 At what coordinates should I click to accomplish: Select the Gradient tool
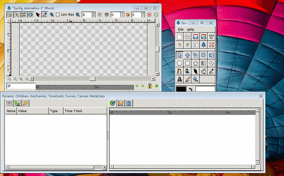203,63
